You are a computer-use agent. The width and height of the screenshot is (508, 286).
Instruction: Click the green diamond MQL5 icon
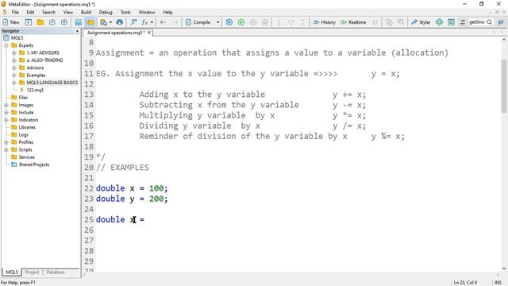tap(439, 22)
